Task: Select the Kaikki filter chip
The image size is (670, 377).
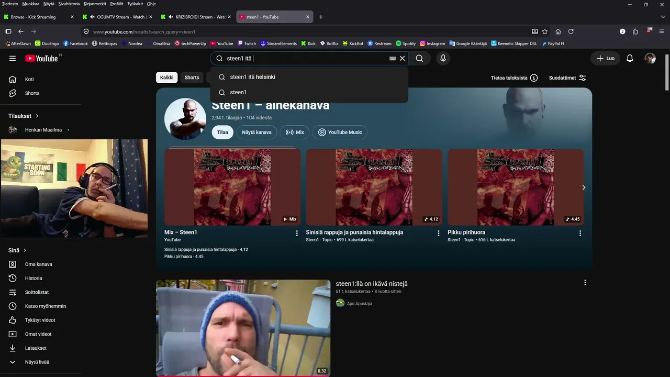Action: click(x=166, y=77)
